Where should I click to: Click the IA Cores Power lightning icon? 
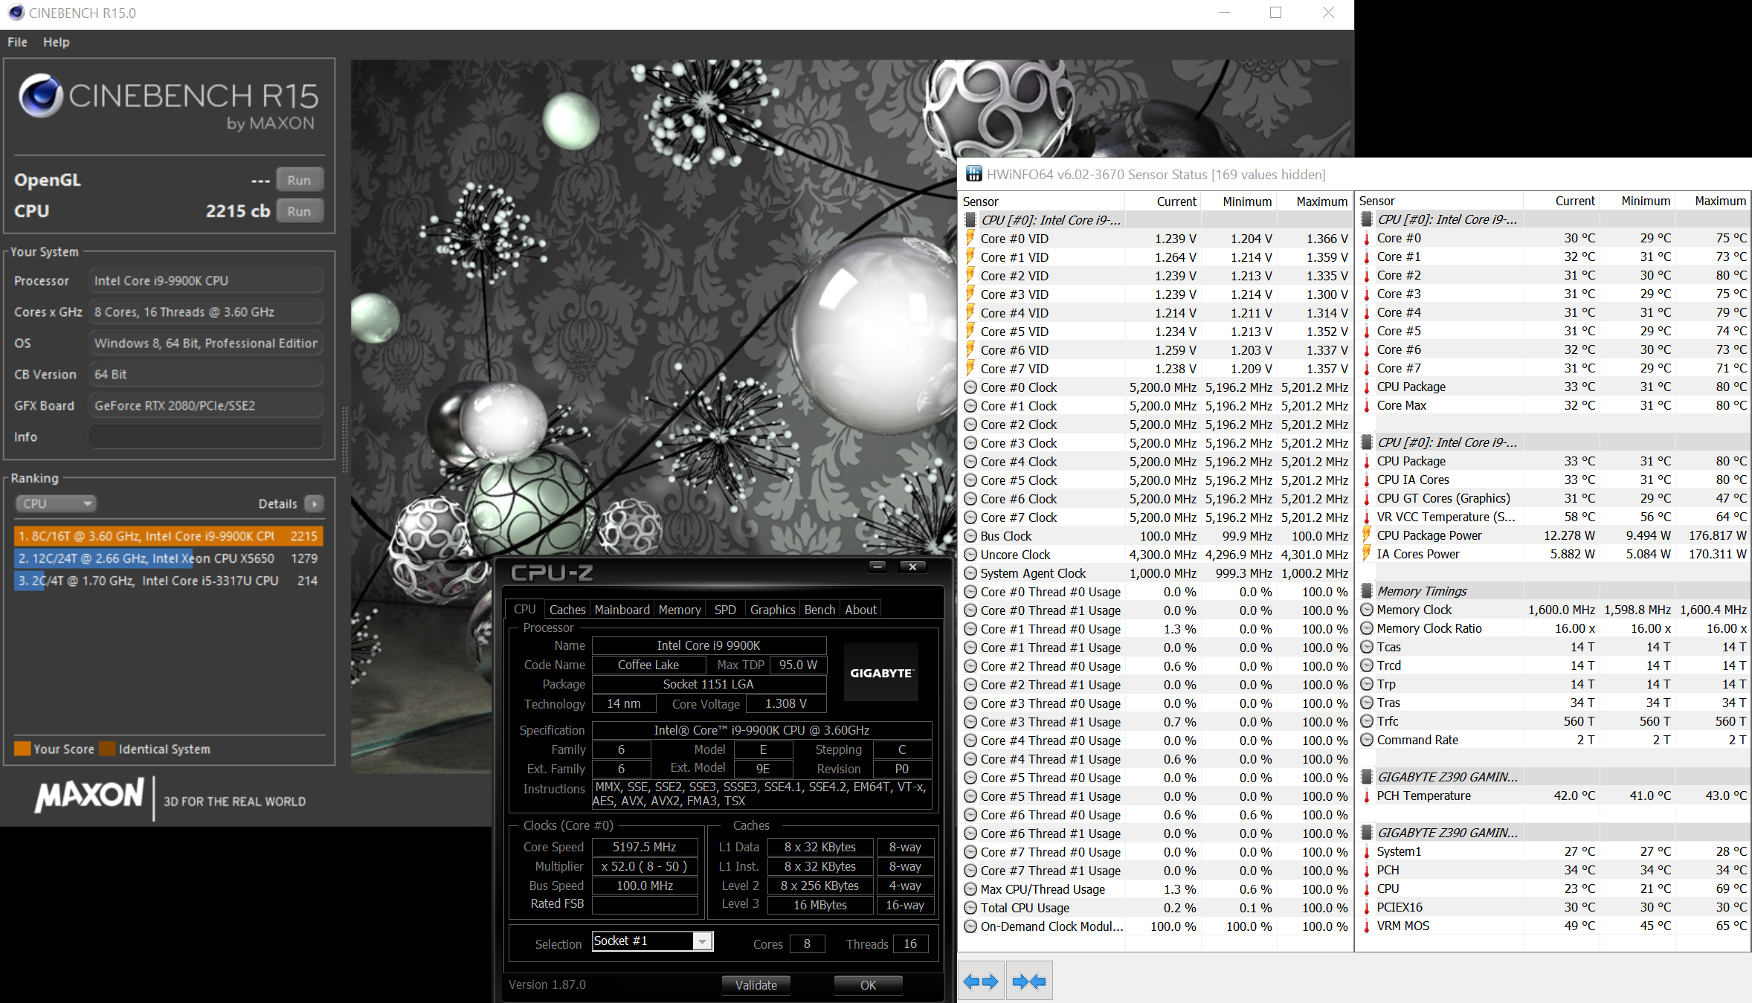click(1367, 553)
